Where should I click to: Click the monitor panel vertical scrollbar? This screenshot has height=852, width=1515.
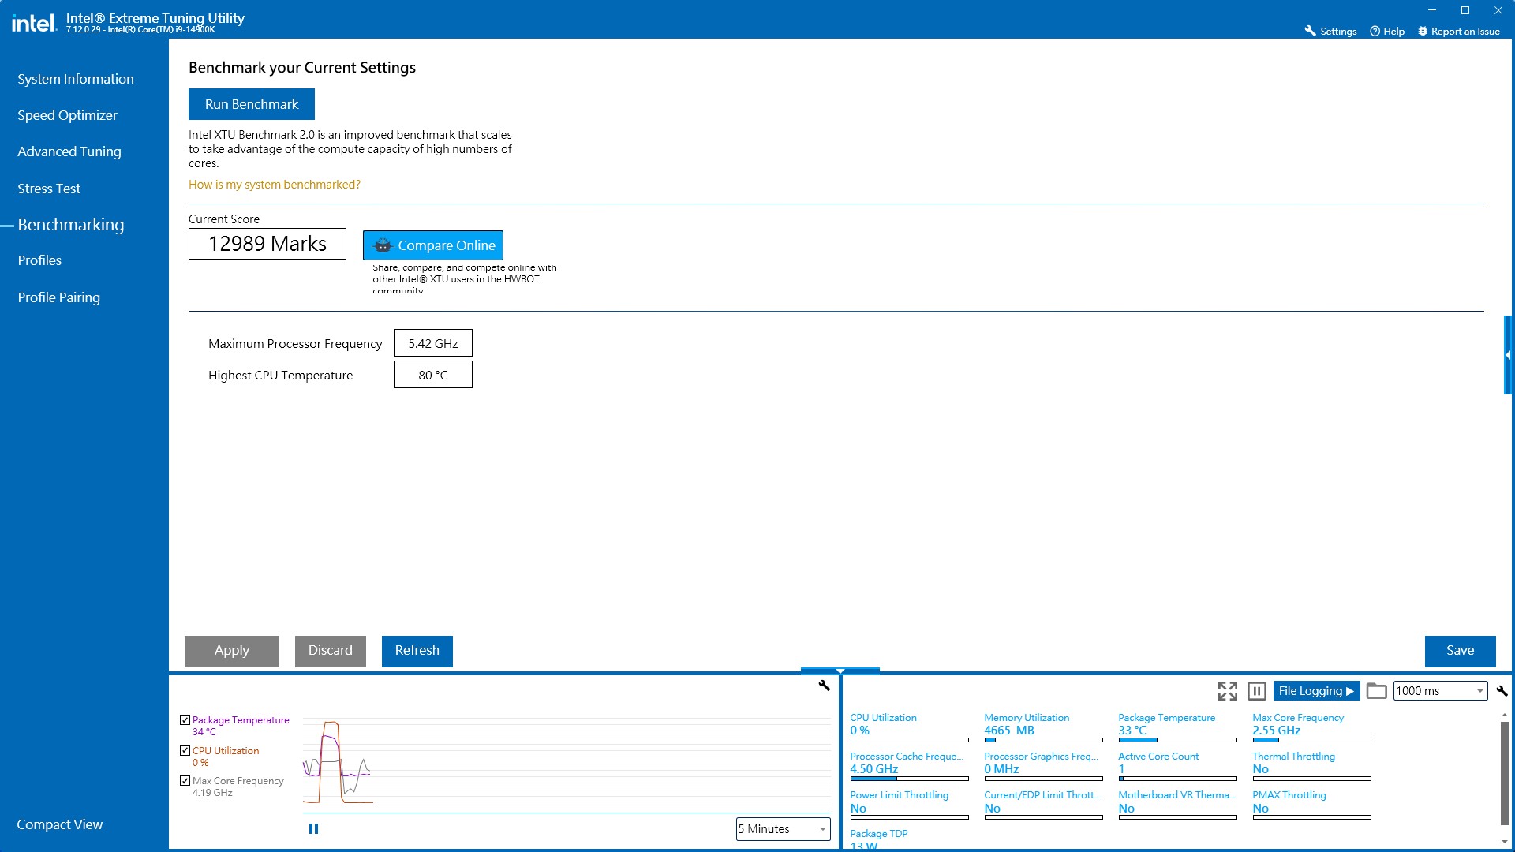pyautogui.click(x=1505, y=773)
